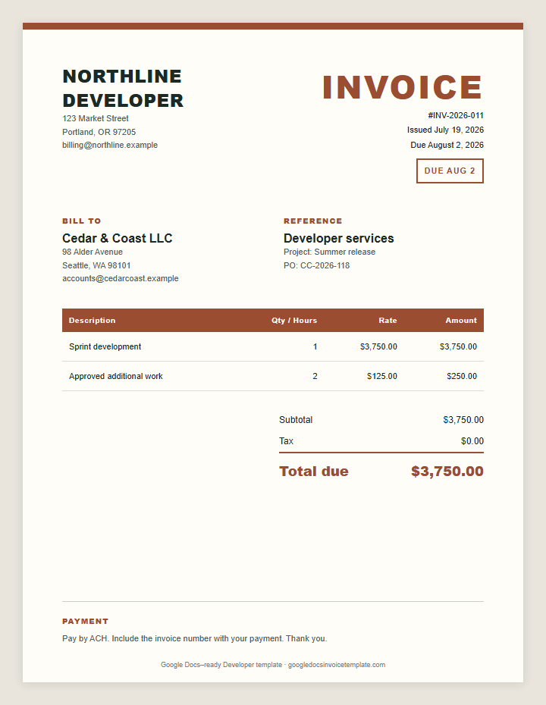This screenshot has height=705, width=546.
Task: Select the client name Cedar & Coast LLC
Action: (118, 238)
